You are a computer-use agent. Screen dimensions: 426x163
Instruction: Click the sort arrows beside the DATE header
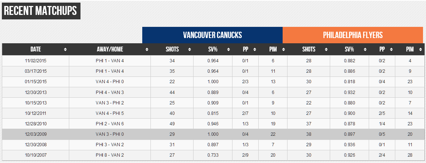(x=66, y=50)
